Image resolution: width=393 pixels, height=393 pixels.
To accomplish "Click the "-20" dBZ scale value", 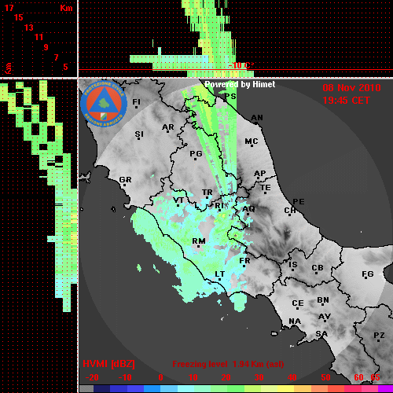I will point(92,377).
